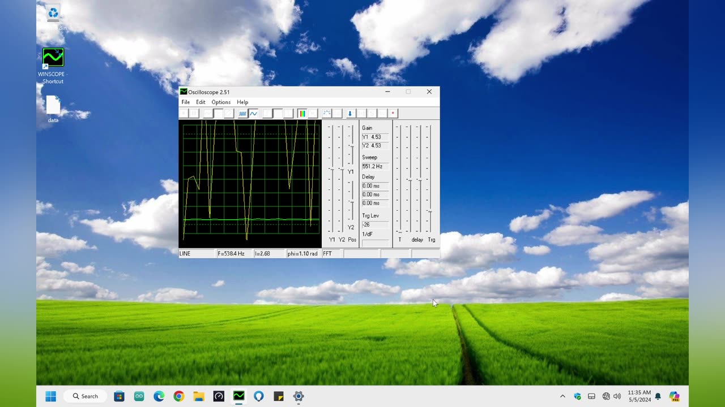The width and height of the screenshot is (725, 407).
Task: Select the WINSCOPE Shortcut desktop icon
Action: click(x=53, y=66)
